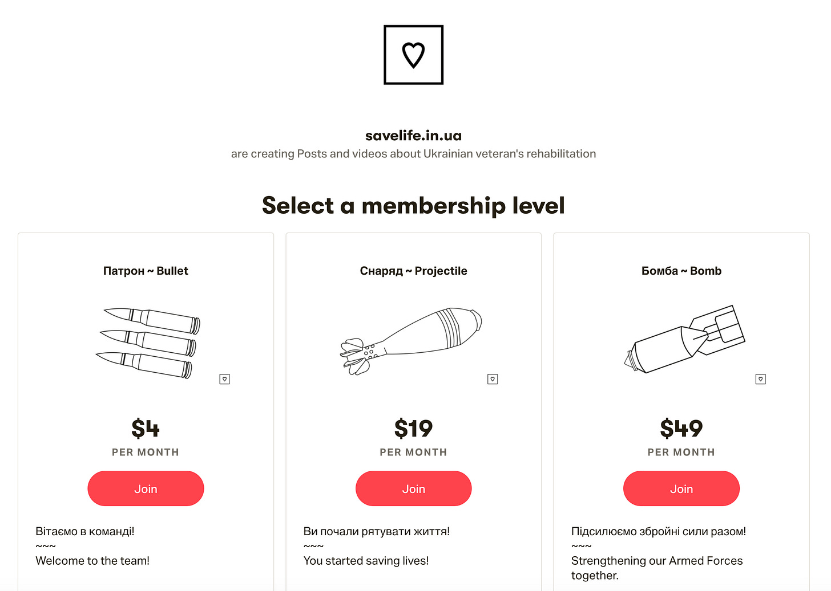Viewport: 831px width, 591px height.
Task: Click 'You started saving lives!' description
Action: click(x=366, y=561)
